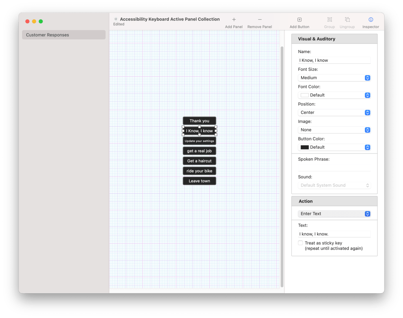
Task: Click the Name text field
Action: 334,61
